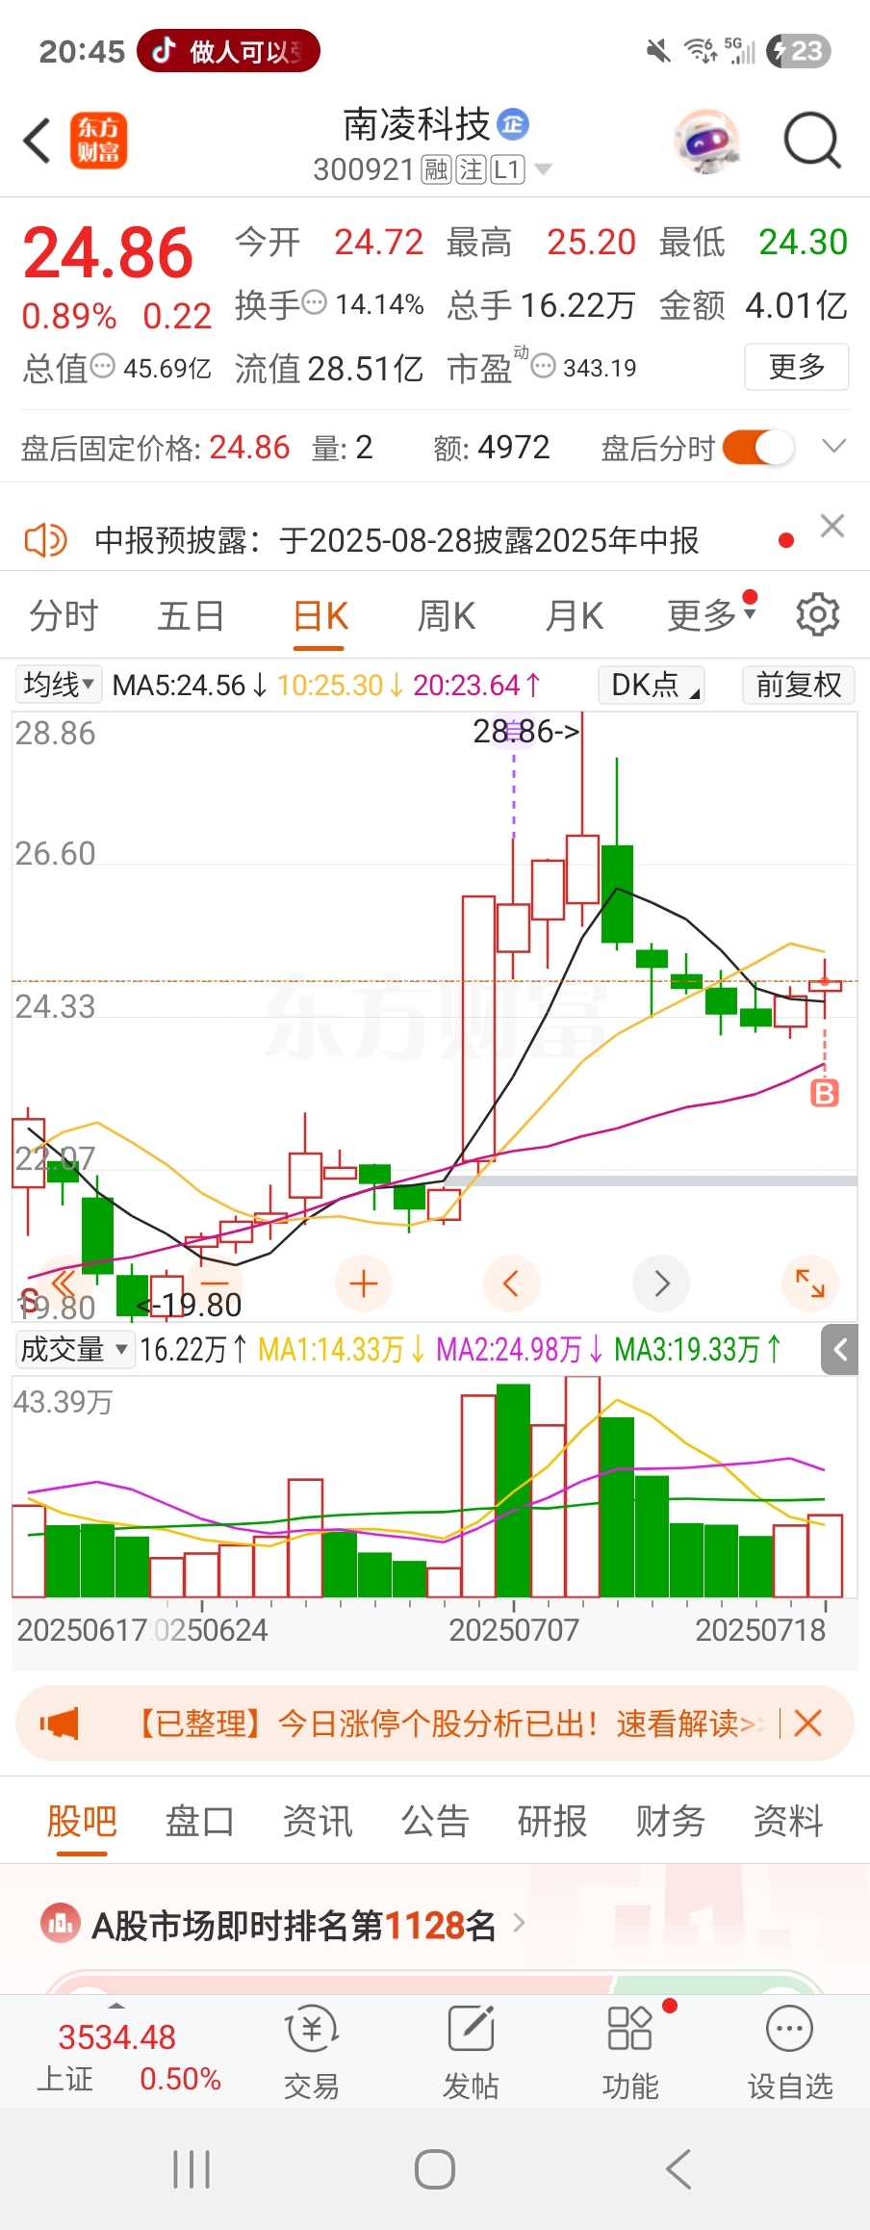Open 均线 indicator dropdown
The height and width of the screenshot is (2230, 870).
59,685
